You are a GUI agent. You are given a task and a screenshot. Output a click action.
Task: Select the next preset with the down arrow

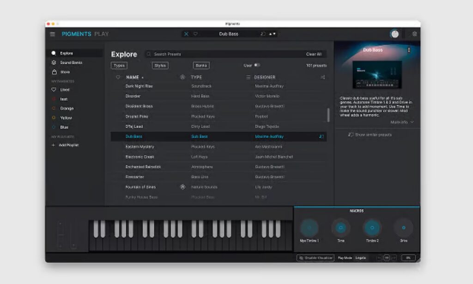pyautogui.click(x=274, y=34)
